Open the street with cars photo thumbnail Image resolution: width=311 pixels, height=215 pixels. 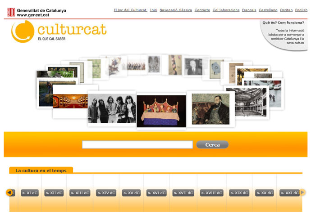tap(276, 94)
